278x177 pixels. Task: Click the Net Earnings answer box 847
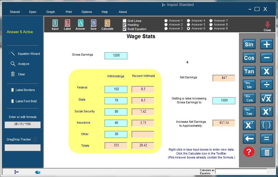224,78
